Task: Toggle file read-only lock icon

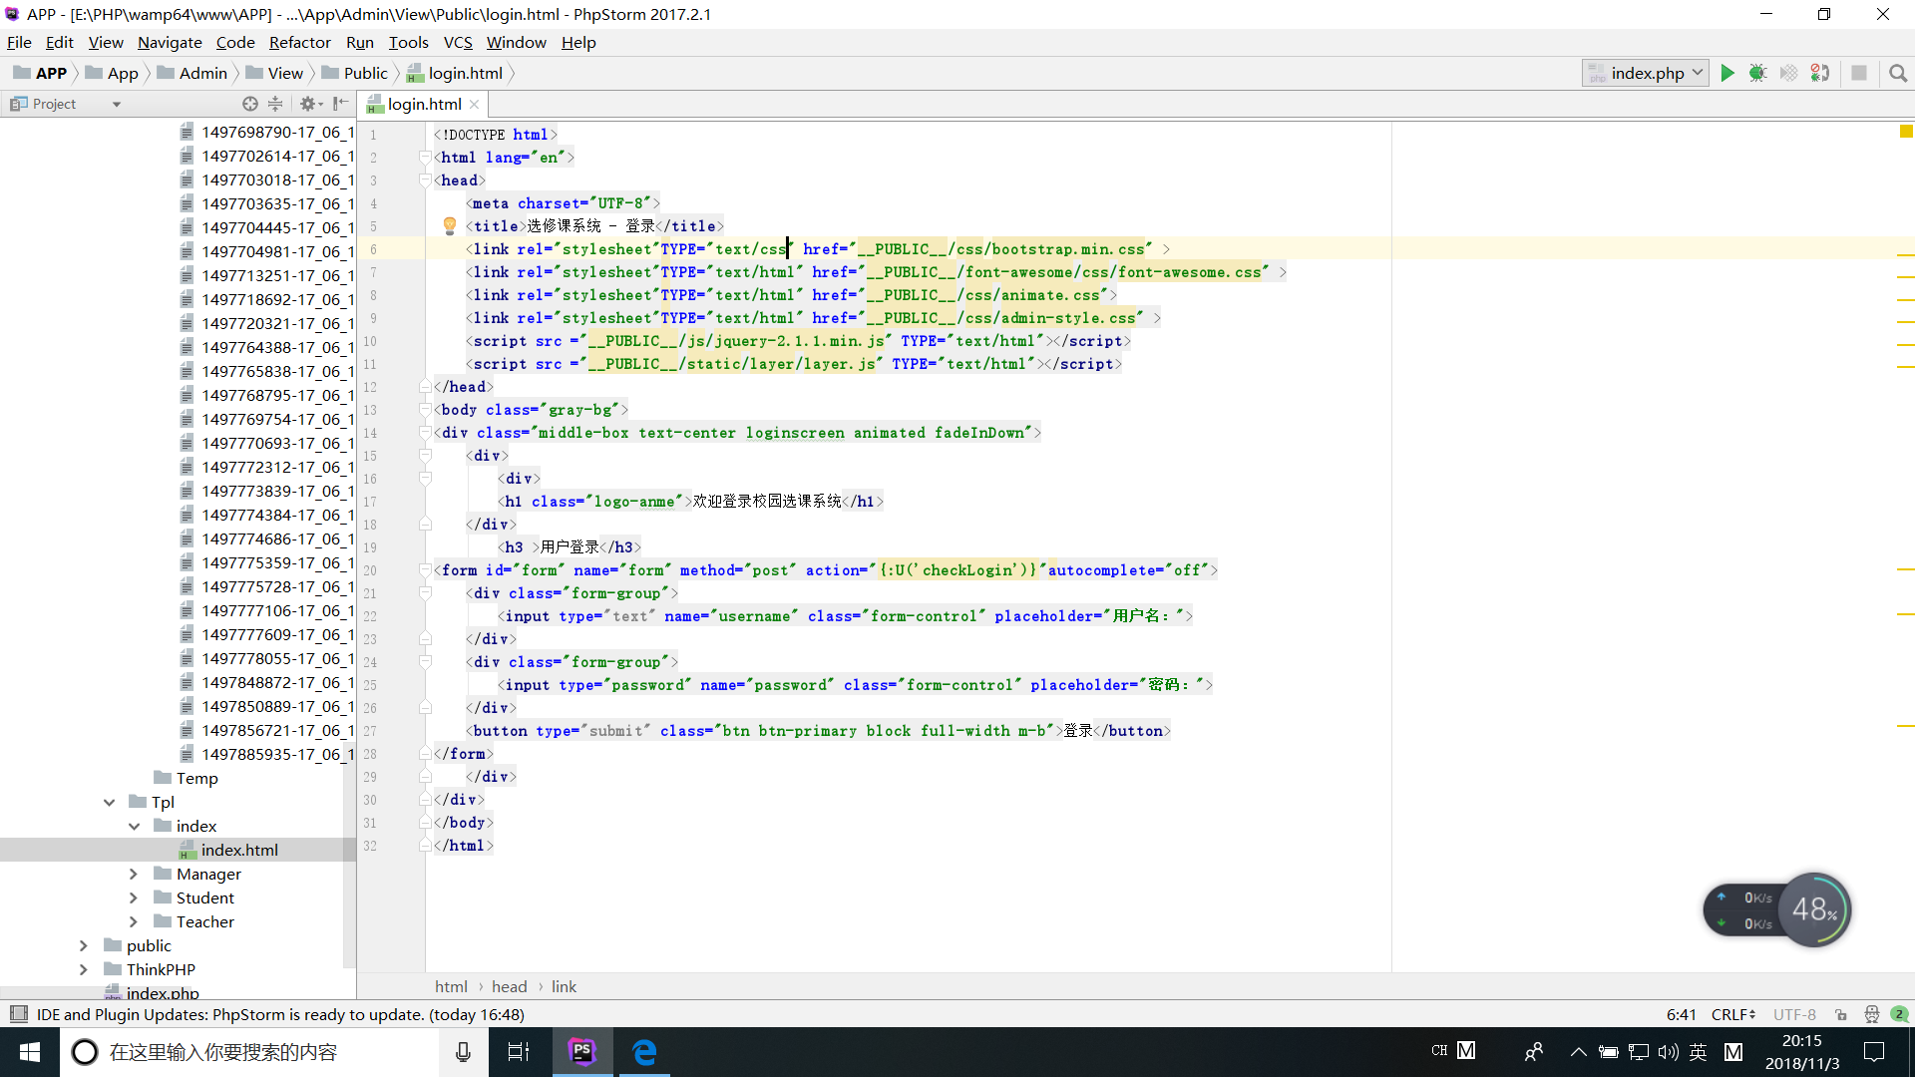Action: (x=1841, y=1014)
